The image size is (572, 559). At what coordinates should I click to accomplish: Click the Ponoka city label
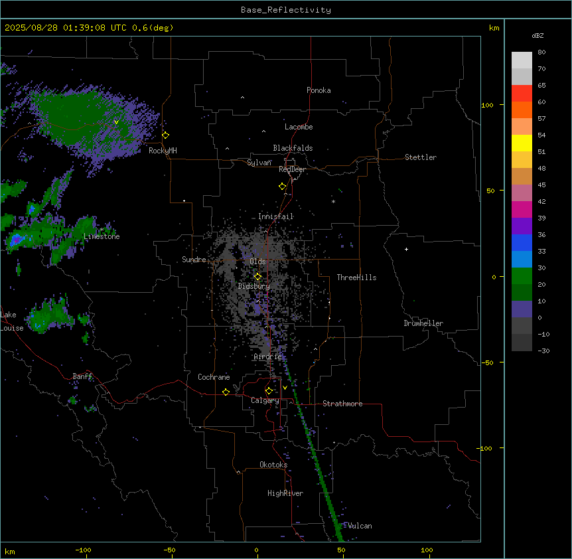point(319,90)
